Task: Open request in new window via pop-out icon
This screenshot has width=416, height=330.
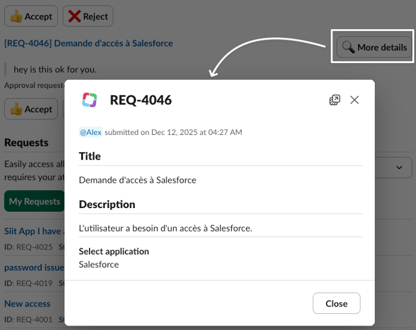Action: click(x=335, y=100)
